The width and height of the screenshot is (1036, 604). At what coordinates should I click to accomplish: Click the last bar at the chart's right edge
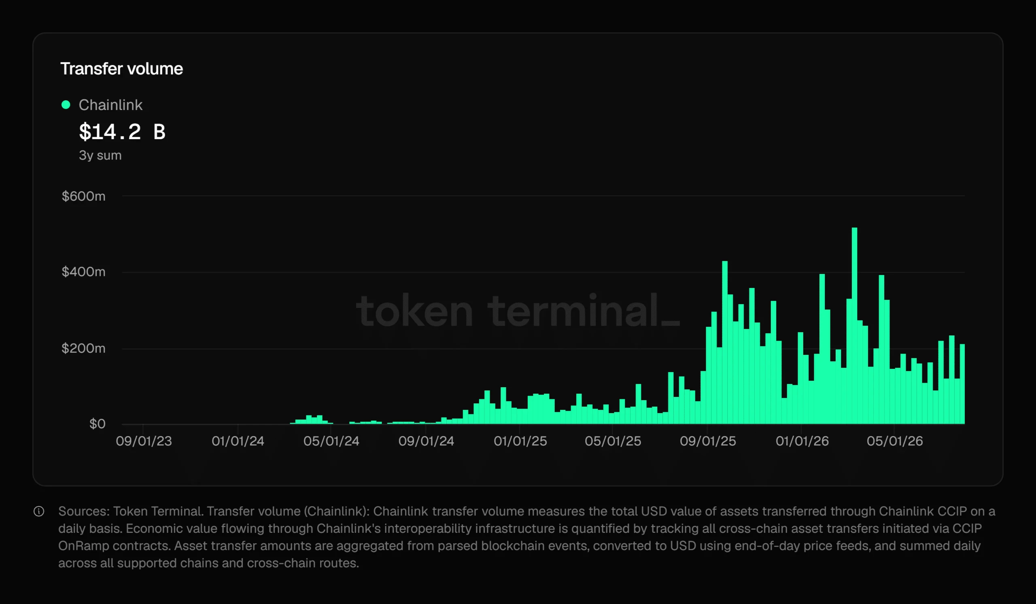pos(962,384)
